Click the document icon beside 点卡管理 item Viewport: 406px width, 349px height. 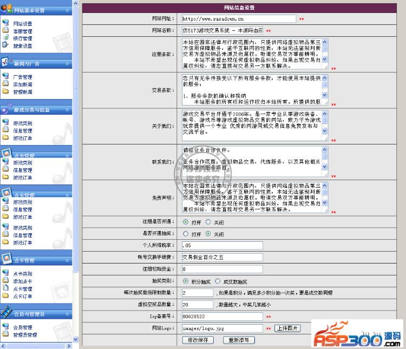(x=6, y=288)
